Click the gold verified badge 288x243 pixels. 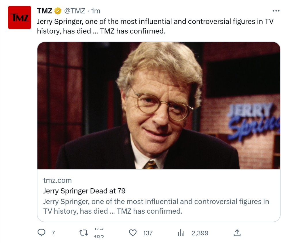pyautogui.click(x=58, y=11)
